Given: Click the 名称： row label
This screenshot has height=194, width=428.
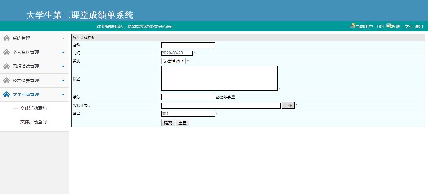Looking at the screenshot, I should coord(78,45).
